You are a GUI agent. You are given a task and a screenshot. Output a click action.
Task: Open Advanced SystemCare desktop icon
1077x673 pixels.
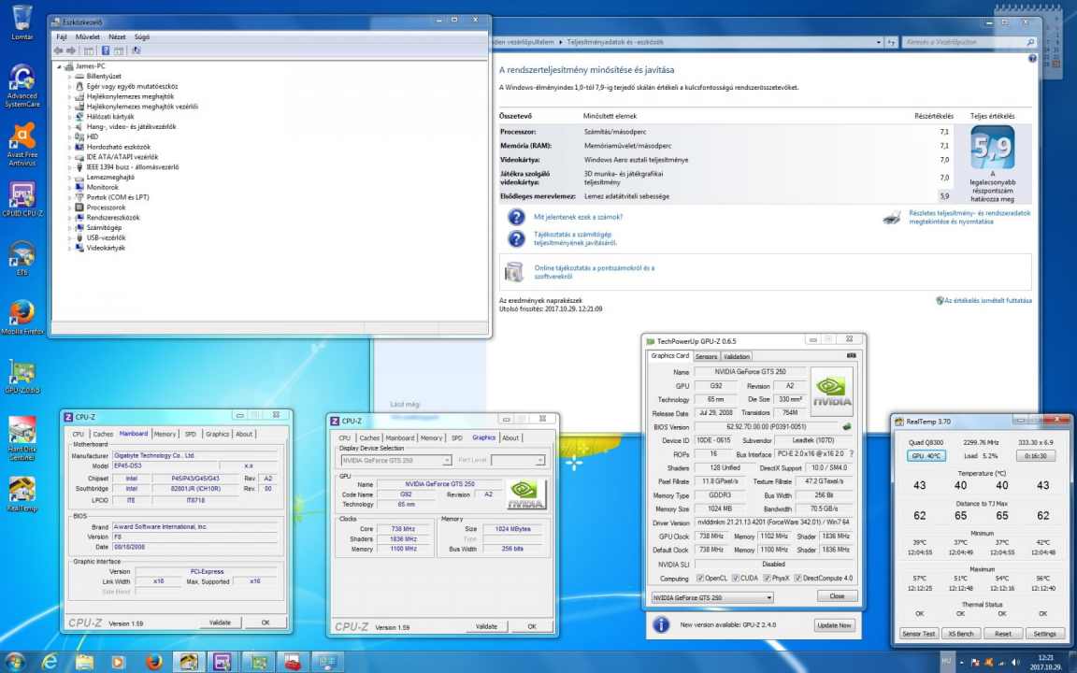point(22,85)
